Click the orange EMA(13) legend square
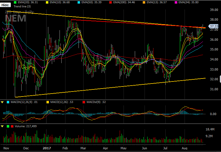Viewport: 221px width, 152px height. (x=144, y=2)
